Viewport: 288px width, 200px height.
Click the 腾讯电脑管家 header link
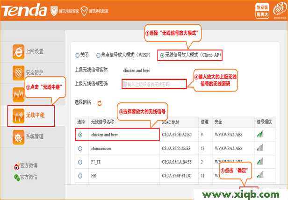tap(69, 11)
